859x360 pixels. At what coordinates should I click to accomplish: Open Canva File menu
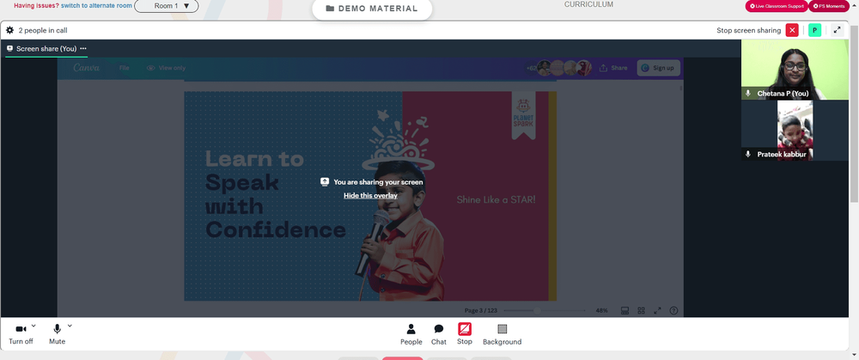click(125, 68)
